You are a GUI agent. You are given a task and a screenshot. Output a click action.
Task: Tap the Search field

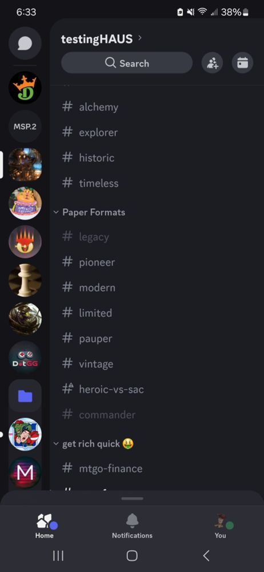(x=126, y=63)
